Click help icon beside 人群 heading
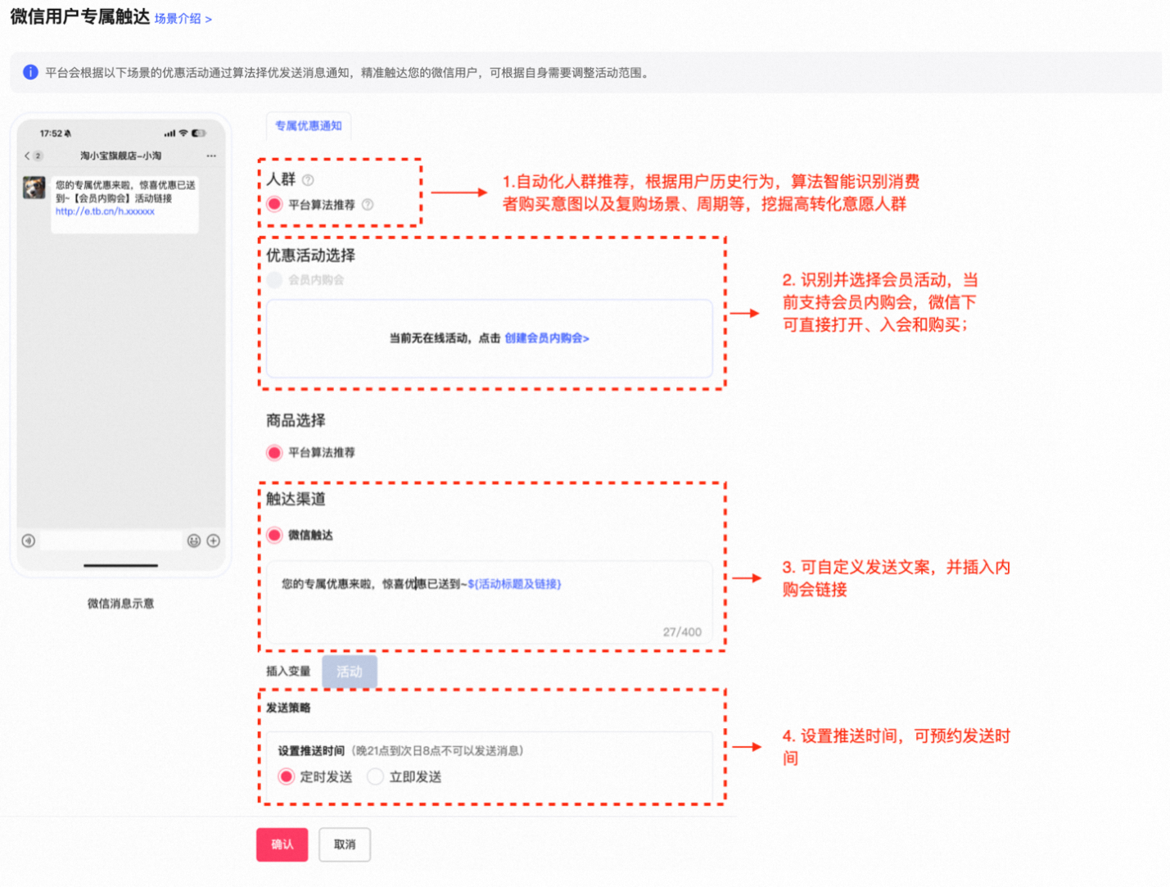The width and height of the screenshot is (1170, 887). tap(308, 180)
